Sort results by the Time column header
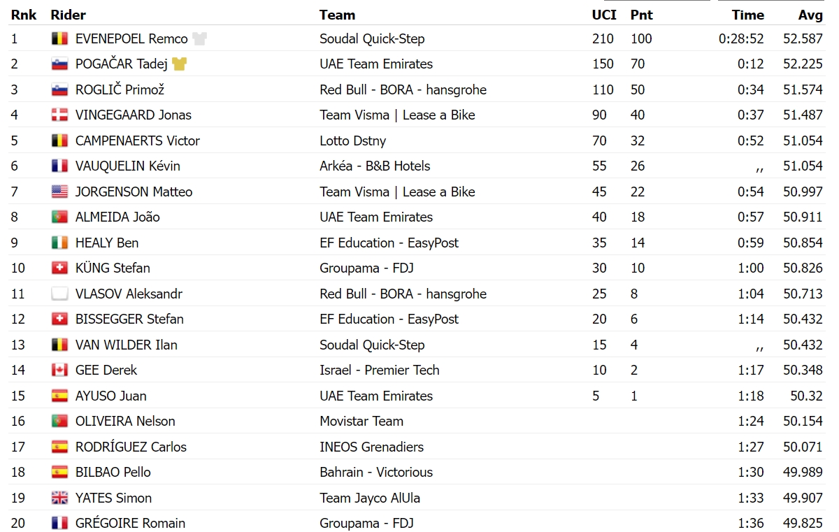This screenshot has height=532, width=839. click(748, 15)
